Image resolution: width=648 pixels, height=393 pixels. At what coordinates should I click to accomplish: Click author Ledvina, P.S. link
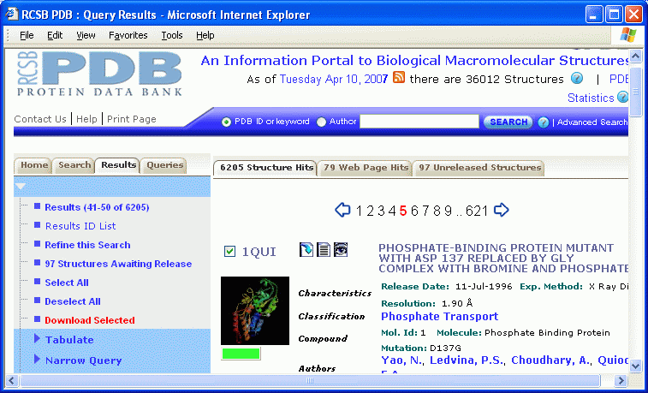467,360
